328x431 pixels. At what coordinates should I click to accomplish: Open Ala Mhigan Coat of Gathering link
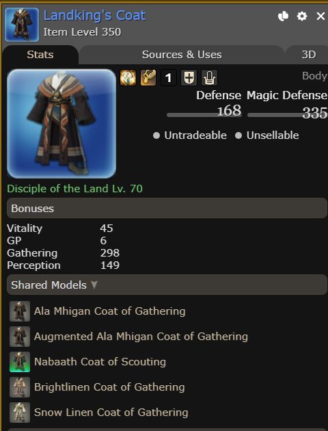pos(109,311)
